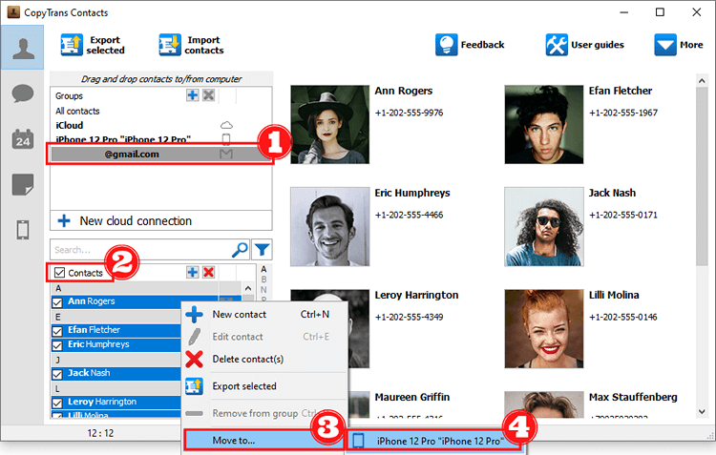Open the Contacts sidebar icon
Image resolution: width=716 pixels, height=455 pixels.
click(22, 46)
